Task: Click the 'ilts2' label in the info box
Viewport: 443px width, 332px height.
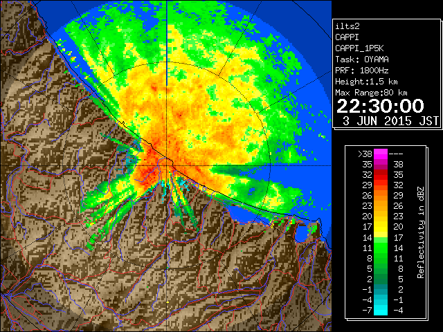Action: 347,26
